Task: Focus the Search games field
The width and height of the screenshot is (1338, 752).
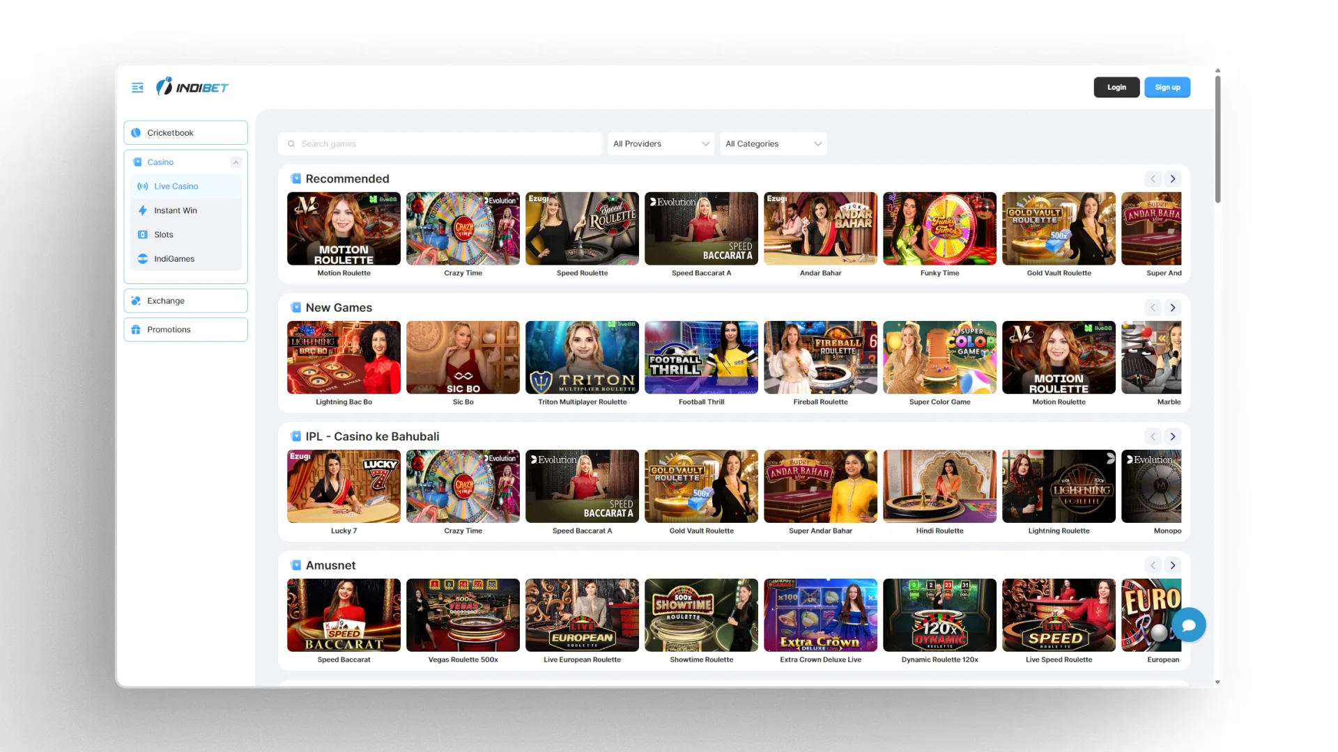Action: [x=440, y=144]
